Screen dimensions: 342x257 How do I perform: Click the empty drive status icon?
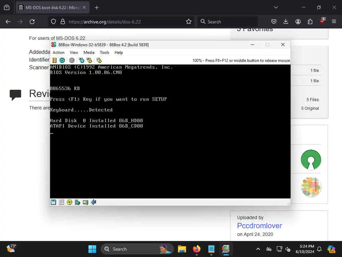(61, 202)
